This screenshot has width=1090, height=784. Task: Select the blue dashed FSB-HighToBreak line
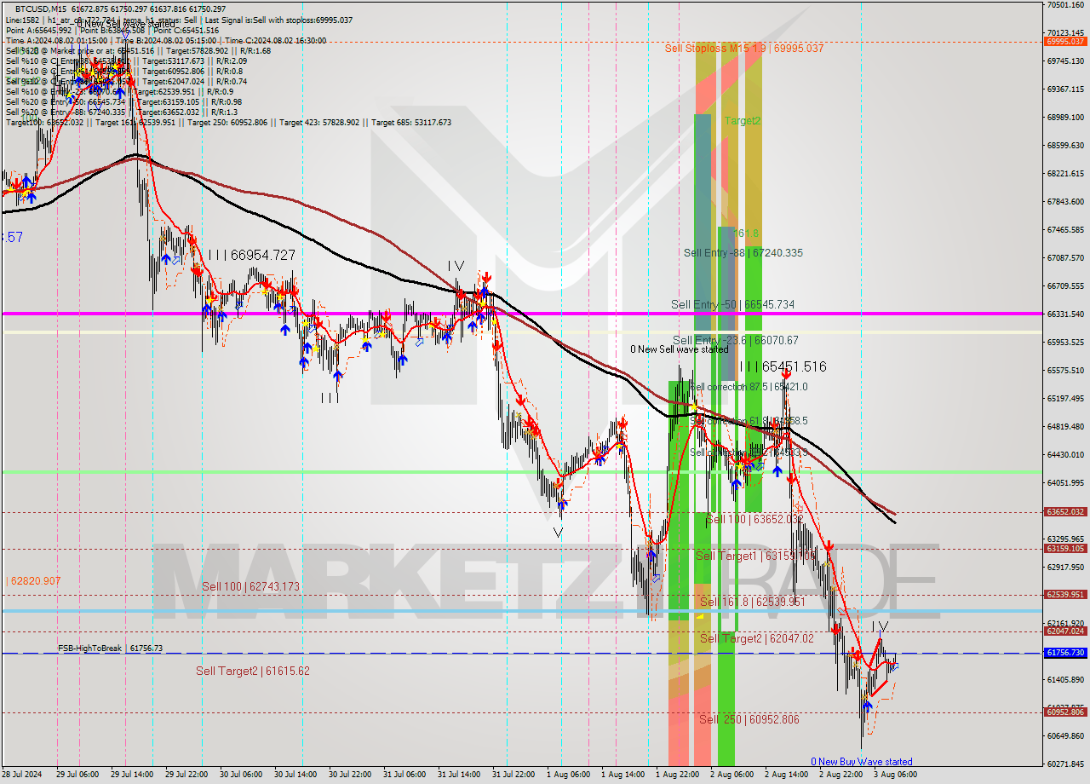pyautogui.click(x=521, y=654)
